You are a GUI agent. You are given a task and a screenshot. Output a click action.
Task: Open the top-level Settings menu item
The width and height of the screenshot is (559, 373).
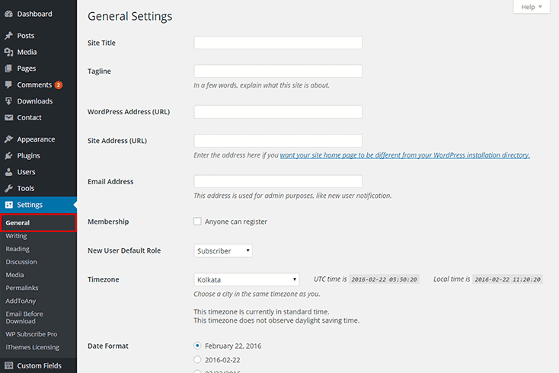[x=39, y=205]
